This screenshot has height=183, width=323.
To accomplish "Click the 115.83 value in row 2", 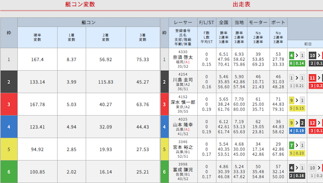I will (x=105, y=82).
